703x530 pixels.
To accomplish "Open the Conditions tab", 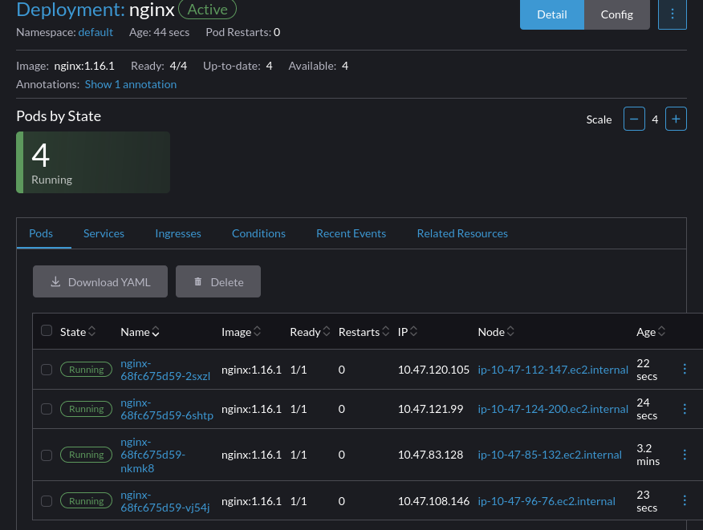I will coord(258,233).
